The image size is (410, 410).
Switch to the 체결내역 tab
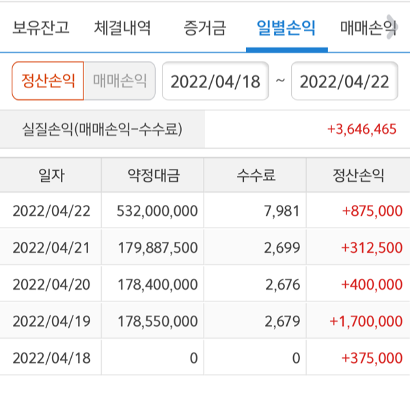tap(122, 28)
